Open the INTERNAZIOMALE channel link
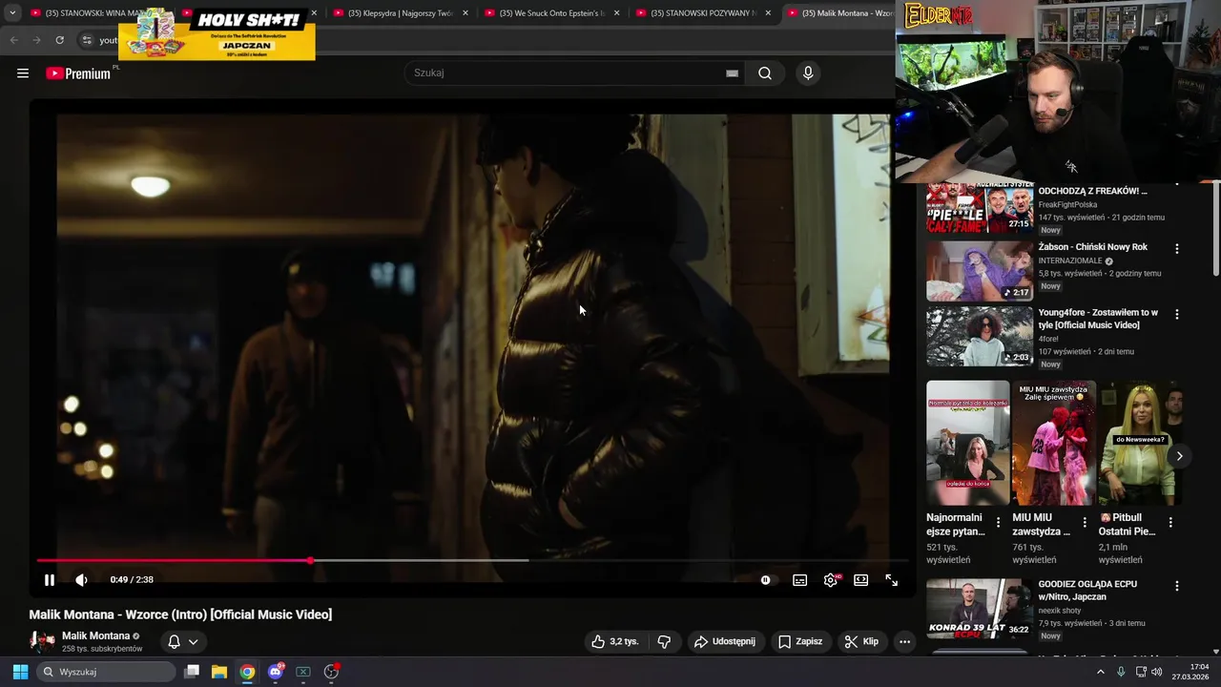1221x687 pixels. pos(1070,260)
